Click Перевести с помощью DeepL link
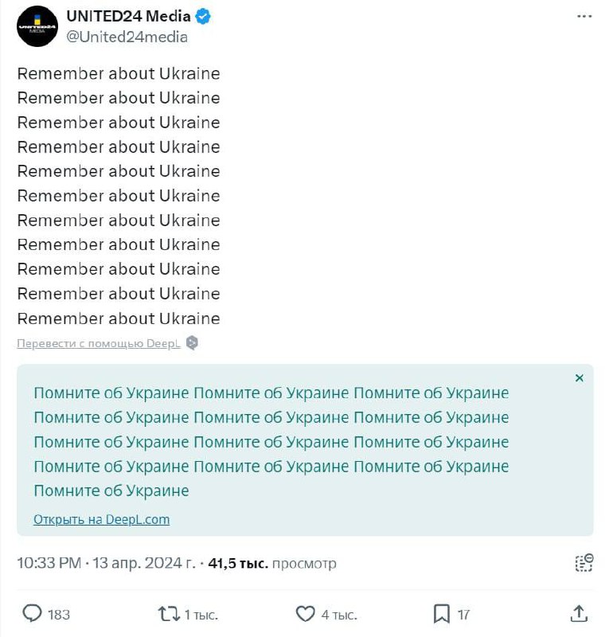This screenshot has height=637, width=609. point(99,343)
